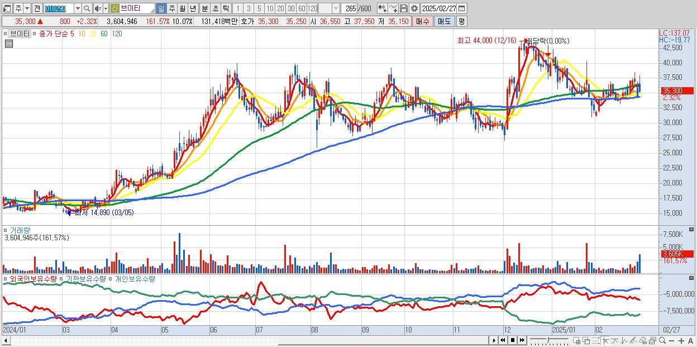This screenshot has height=347, width=697.
Task: Click the line tool icon with checkmark
Action: point(393,8)
